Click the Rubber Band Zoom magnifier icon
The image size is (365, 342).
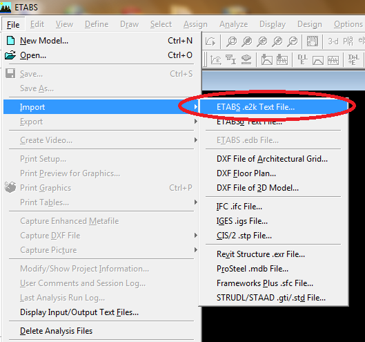[231, 41]
